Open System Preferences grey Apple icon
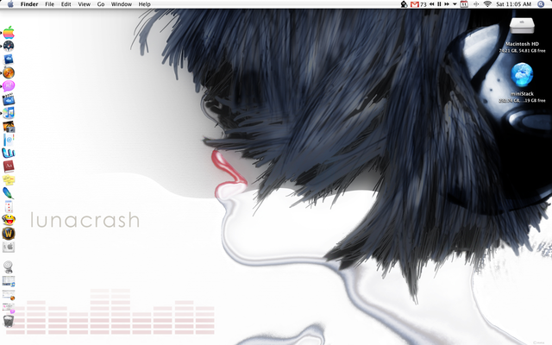Screen dimensions: 552x345 (x=9, y=247)
